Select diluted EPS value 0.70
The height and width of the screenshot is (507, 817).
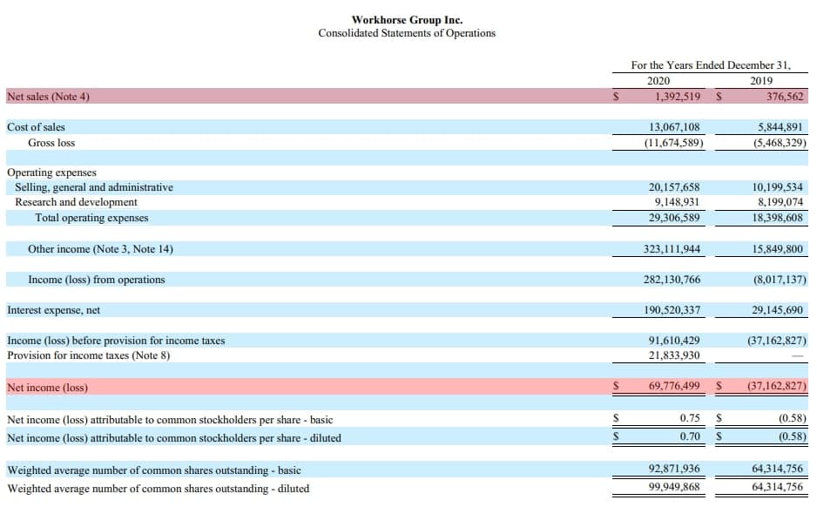(690, 436)
